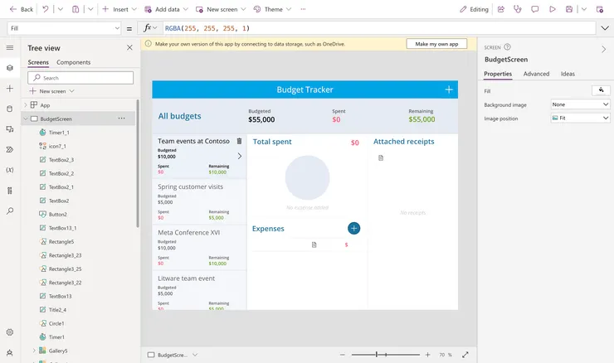This screenshot has height=363, width=614.
Task: Open the virtual agent icon in rail
Action: point(10,353)
